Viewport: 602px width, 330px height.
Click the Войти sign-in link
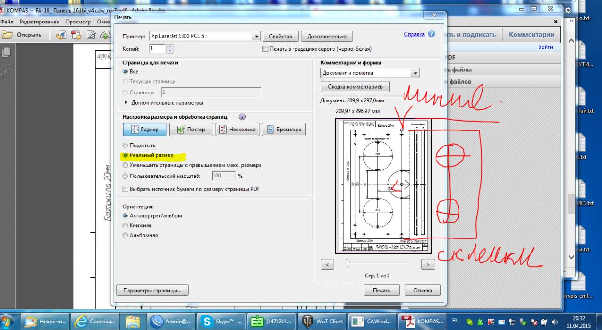pyautogui.click(x=546, y=47)
